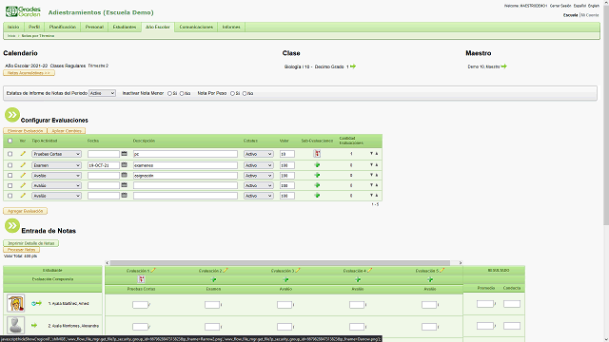Image resolution: width=609 pixels, height=342 pixels.
Task: Click the Procesar Notas button
Action: [x=21, y=250]
